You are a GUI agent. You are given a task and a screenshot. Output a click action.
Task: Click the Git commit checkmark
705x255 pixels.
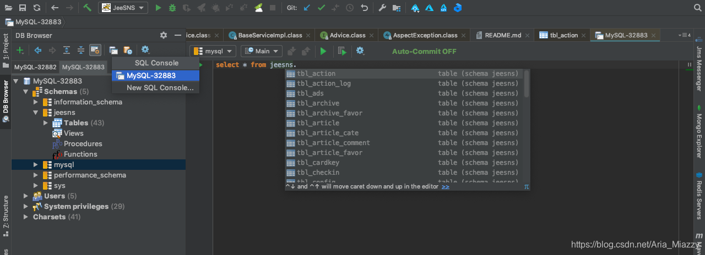[321, 8]
